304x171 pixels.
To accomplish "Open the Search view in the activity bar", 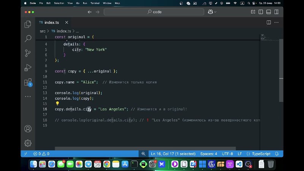I will click(x=28, y=38).
